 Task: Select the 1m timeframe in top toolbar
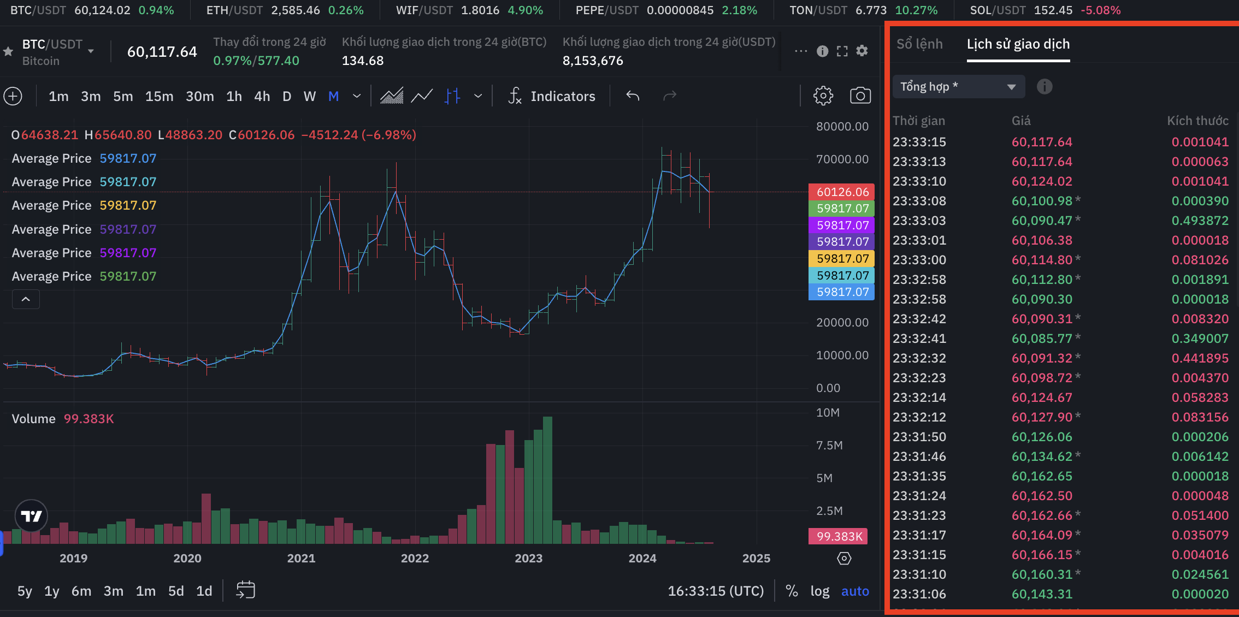(x=58, y=97)
